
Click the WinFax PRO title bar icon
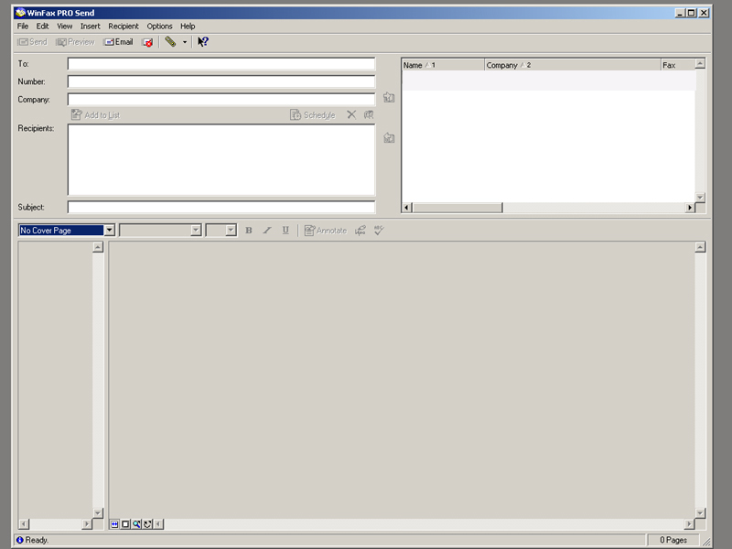coord(20,13)
